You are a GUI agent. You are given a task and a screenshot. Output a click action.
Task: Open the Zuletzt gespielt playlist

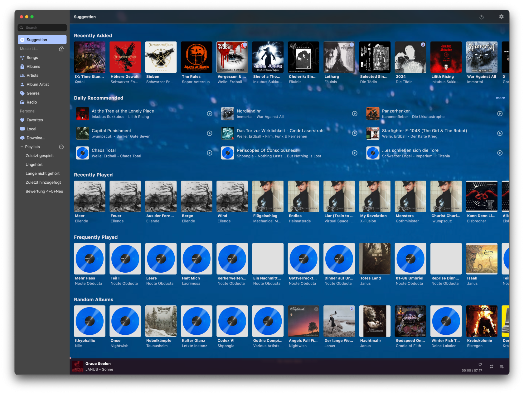[x=39, y=155]
